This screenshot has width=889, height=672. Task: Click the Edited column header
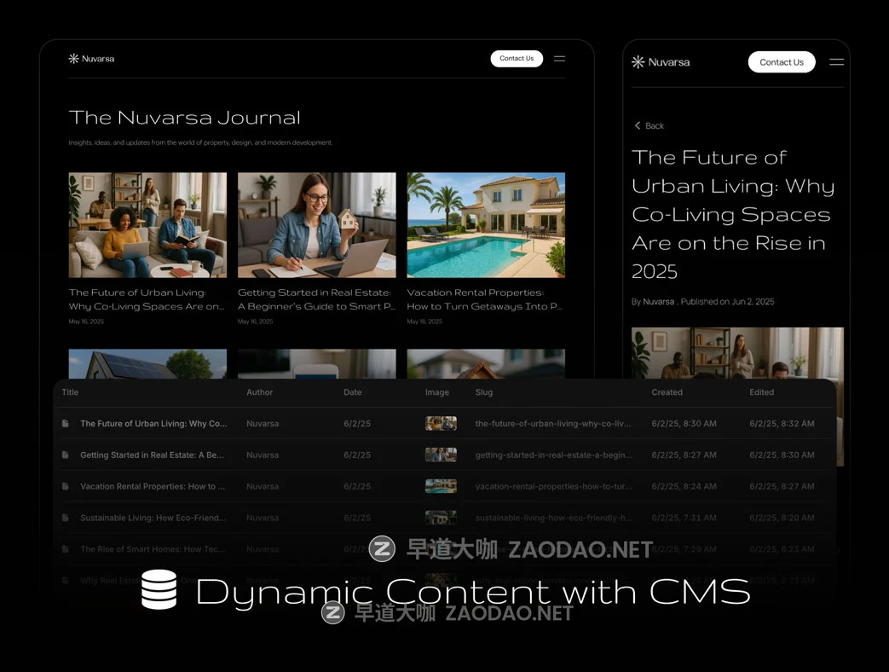pos(761,392)
